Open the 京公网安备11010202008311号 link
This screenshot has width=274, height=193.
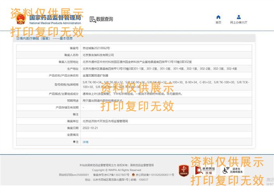click(155, 175)
